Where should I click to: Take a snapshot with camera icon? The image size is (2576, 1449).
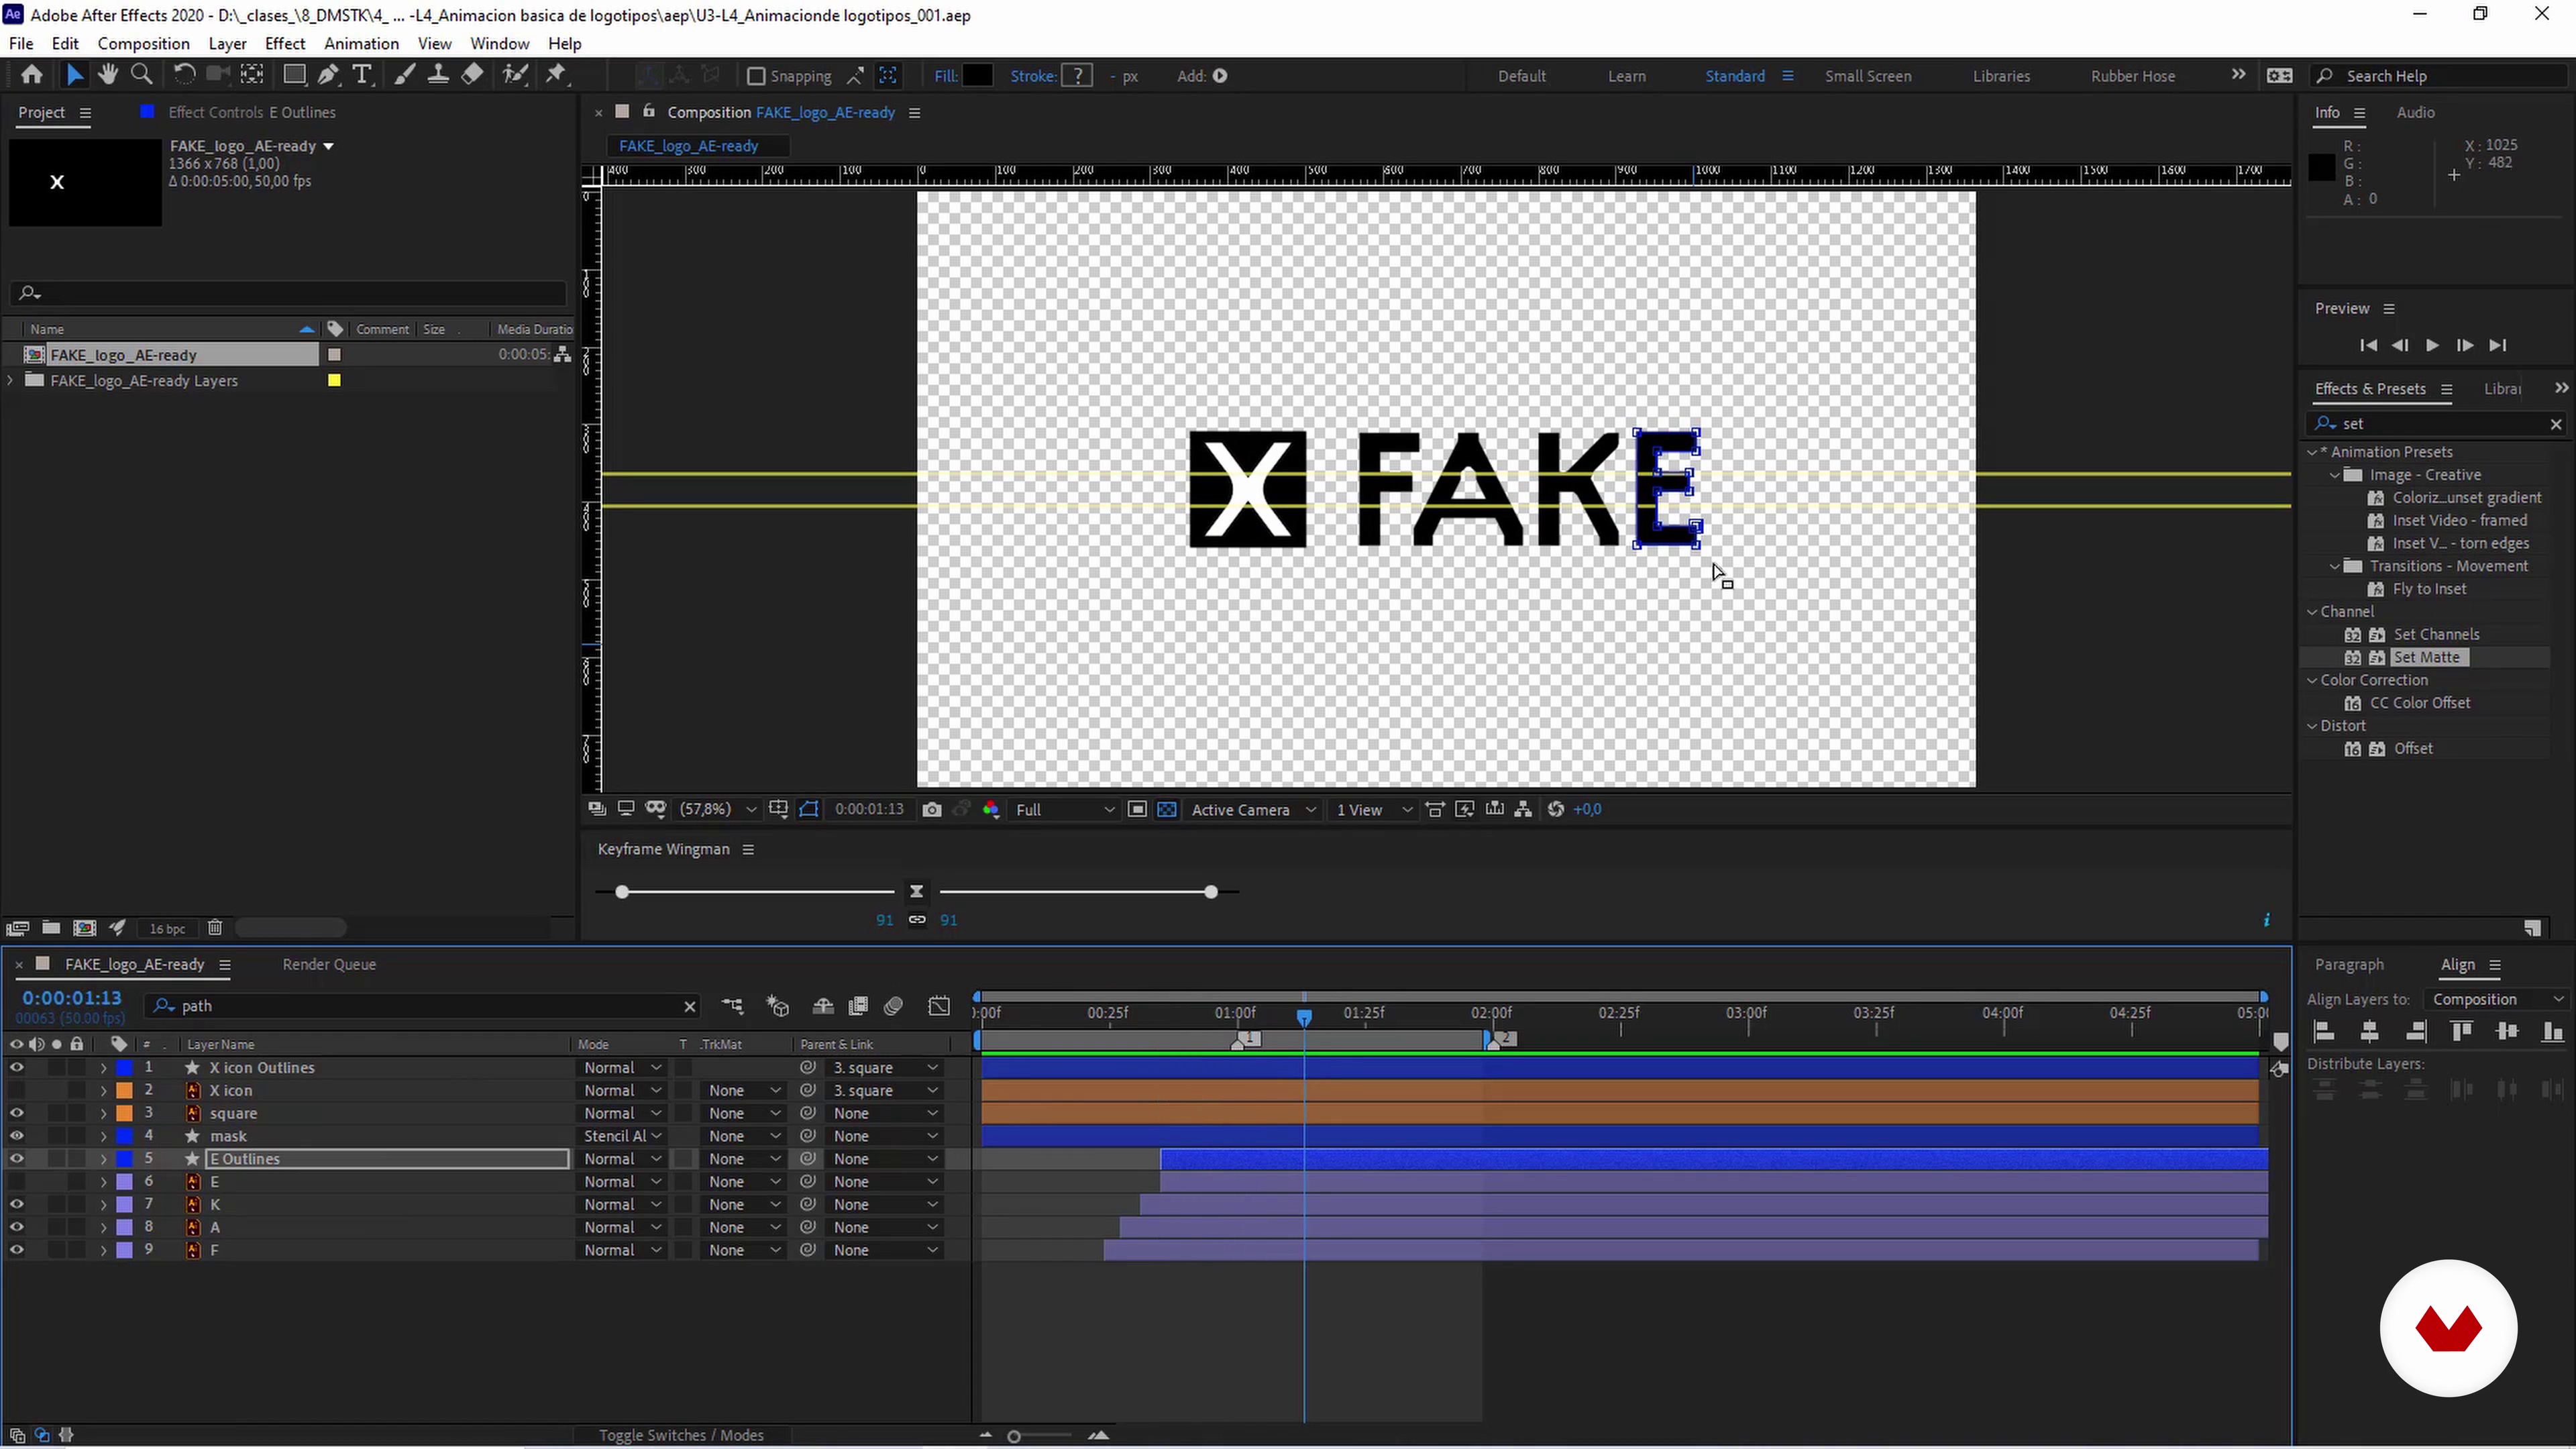click(932, 809)
